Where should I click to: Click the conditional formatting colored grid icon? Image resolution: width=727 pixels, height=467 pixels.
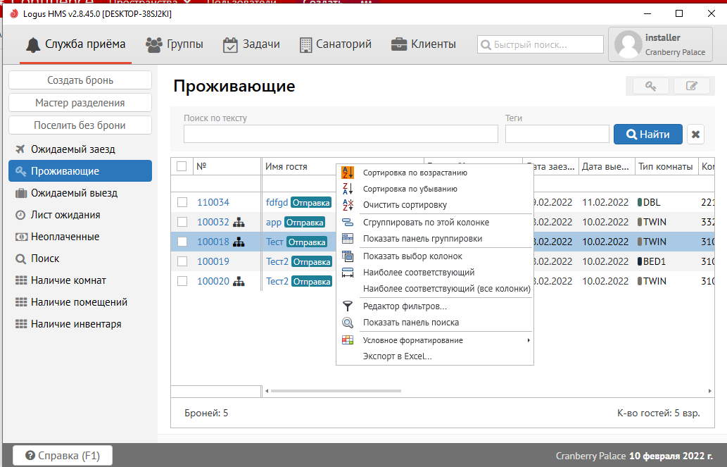coord(348,340)
